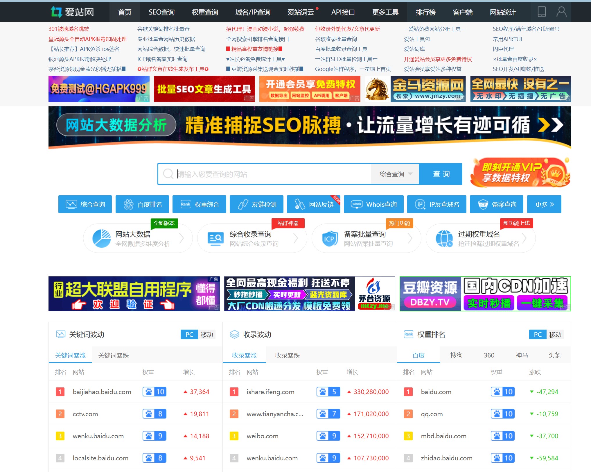Open the 域名/IP查询 navigation menu
The height and width of the screenshot is (472, 591).
[253, 12]
